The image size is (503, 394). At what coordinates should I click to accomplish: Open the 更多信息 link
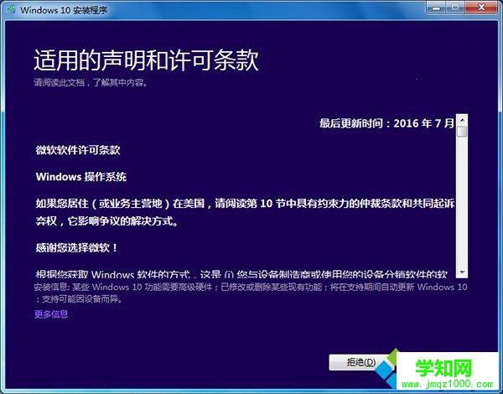tap(51, 314)
